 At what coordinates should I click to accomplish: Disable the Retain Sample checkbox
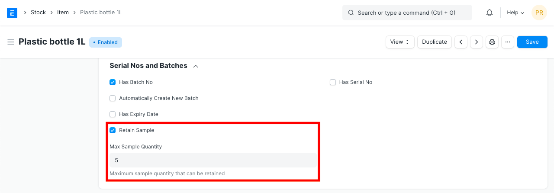point(113,130)
